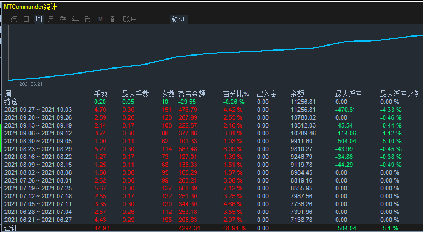Click the 余额 column header
423x232 pixels.
tap(297, 94)
